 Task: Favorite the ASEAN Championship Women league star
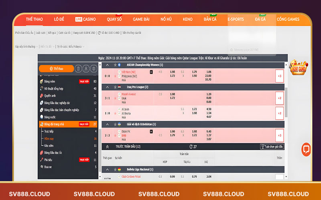tap(115, 65)
